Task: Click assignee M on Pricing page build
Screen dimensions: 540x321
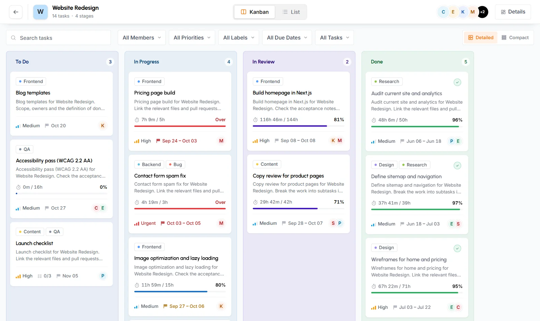Action: pos(221,141)
